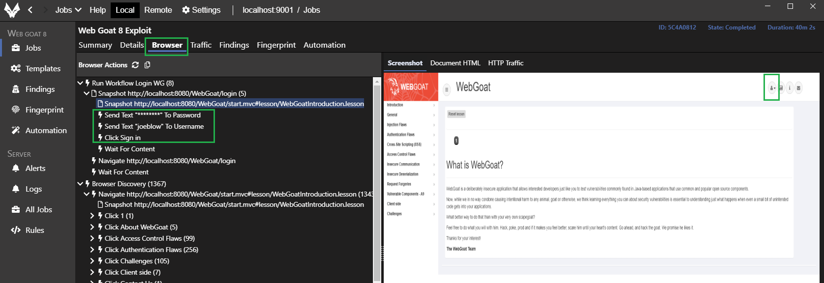Collapse the Snapshot WebGoat/login node
Viewport: 824px width, 283px height.
(x=87, y=93)
